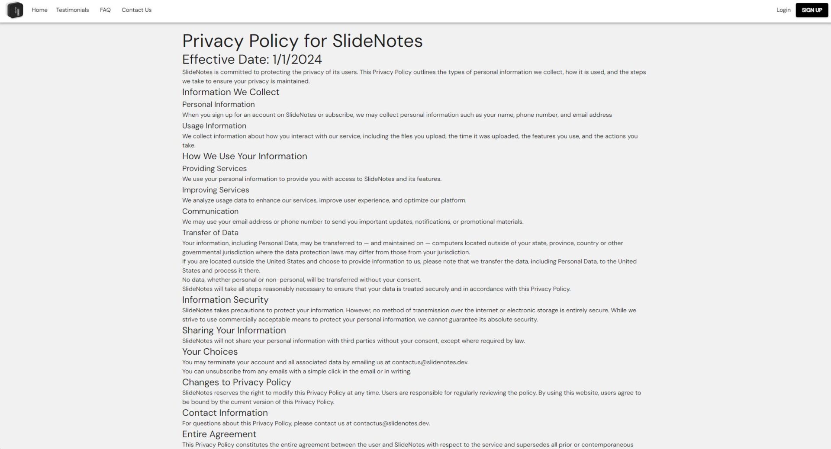
Task: Click the Entire Agreement heading
Action: pyautogui.click(x=219, y=434)
